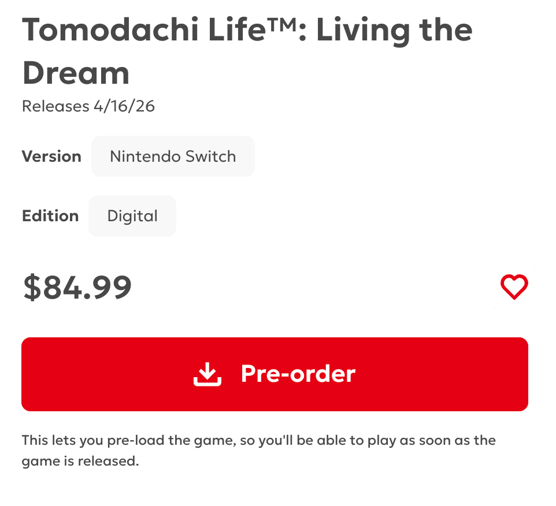Click the words Living the in the title

(394, 30)
